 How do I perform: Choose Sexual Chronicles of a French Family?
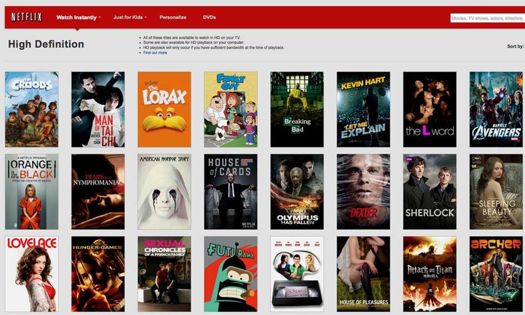pos(164,274)
